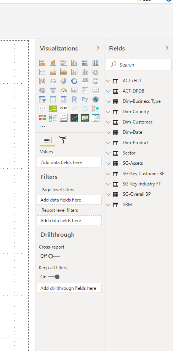Focus the Fields Search box

coord(139,65)
